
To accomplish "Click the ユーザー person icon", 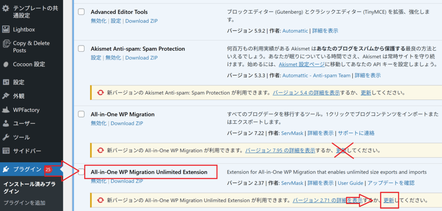I will 6,124.
